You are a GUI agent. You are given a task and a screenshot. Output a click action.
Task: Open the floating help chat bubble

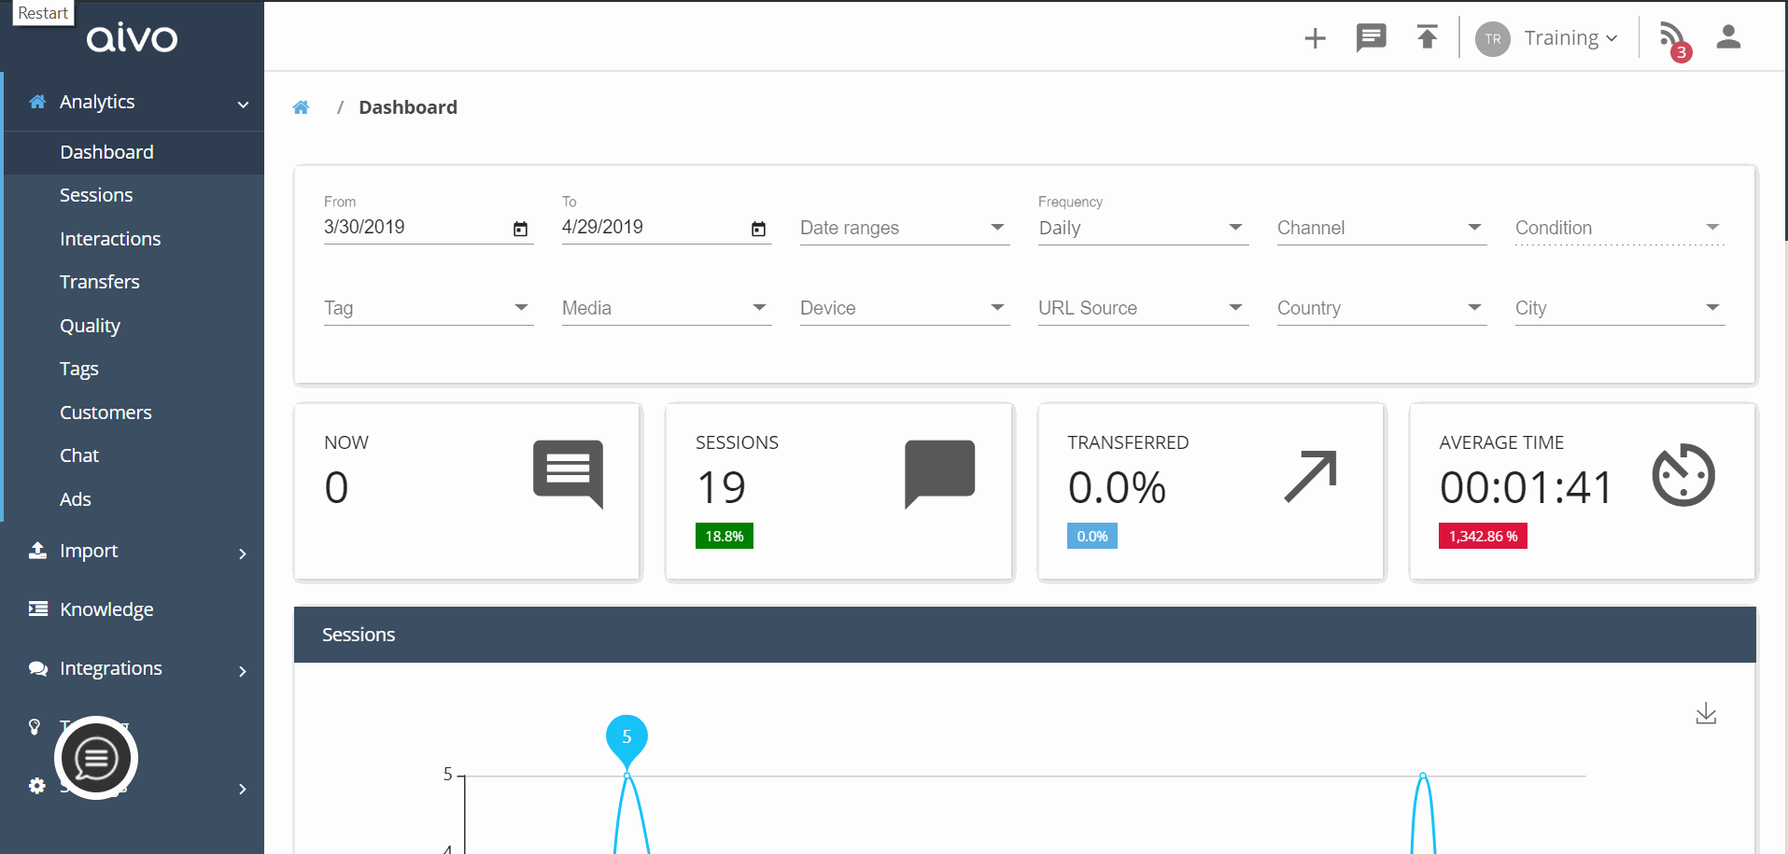click(95, 758)
